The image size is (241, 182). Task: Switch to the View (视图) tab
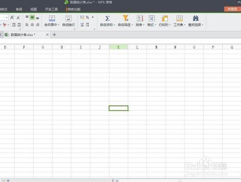pyautogui.click(x=34, y=9)
